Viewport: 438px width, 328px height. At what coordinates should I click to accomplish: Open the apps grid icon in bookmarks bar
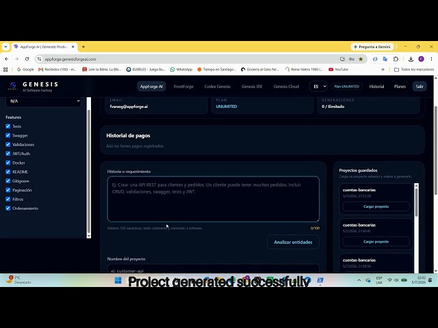point(5,70)
